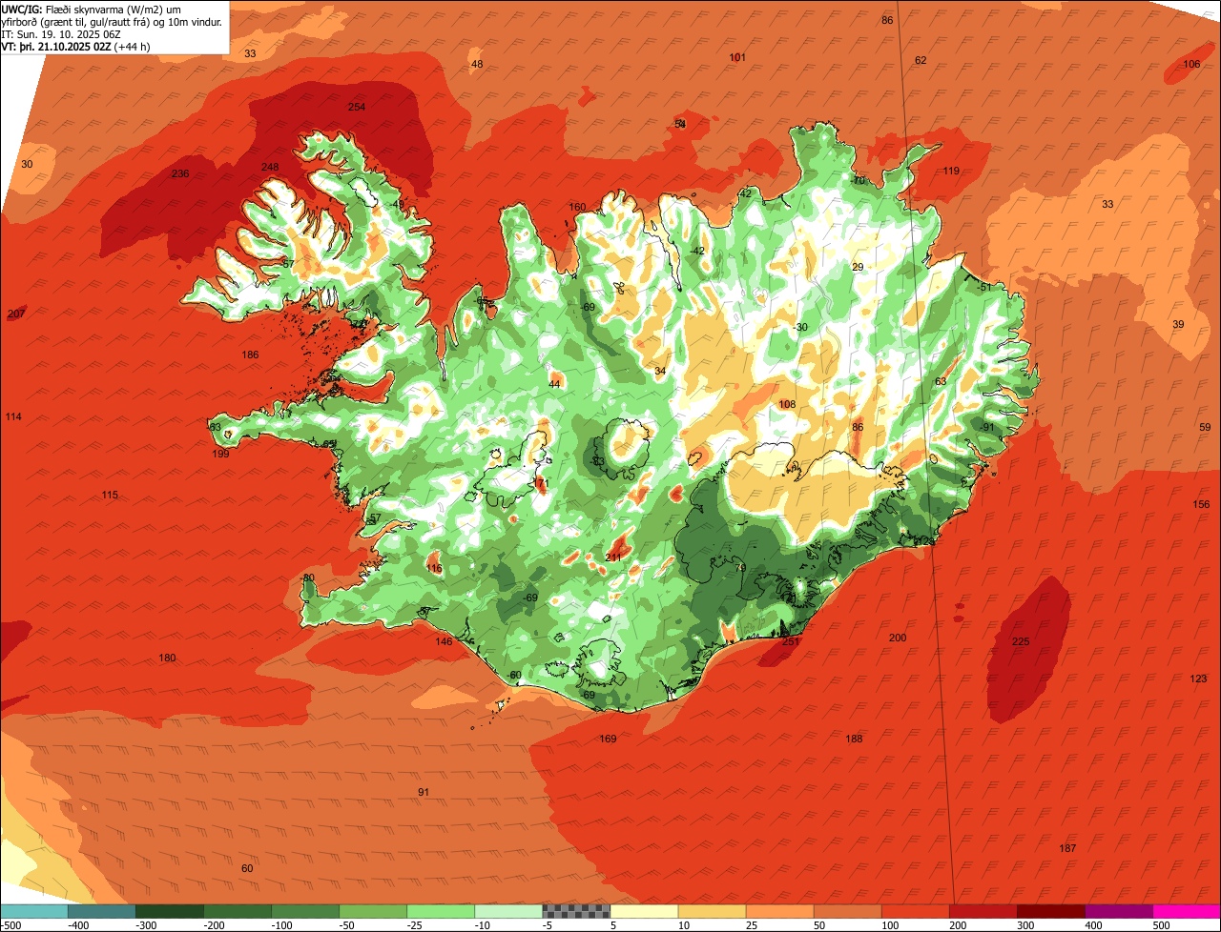Click the map value '114'

pyautogui.click(x=13, y=417)
